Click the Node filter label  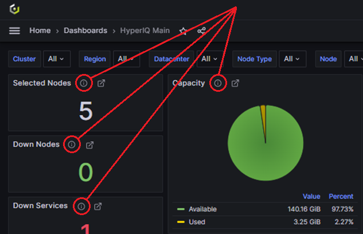pos(328,59)
